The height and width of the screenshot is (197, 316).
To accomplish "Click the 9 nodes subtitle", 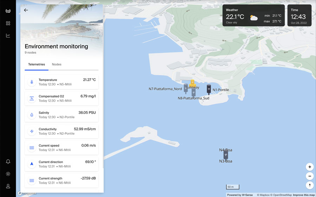I will click(31, 53).
